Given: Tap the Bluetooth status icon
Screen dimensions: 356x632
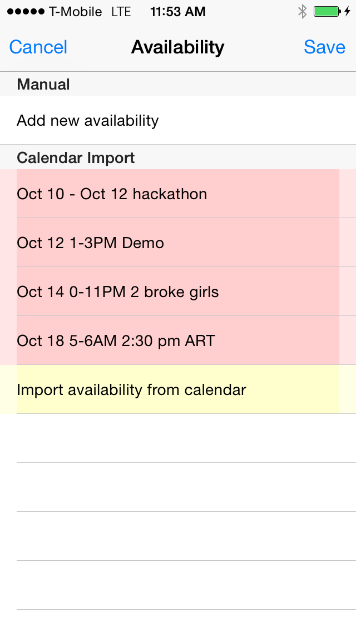Looking at the screenshot, I should pyautogui.click(x=302, y=12).
